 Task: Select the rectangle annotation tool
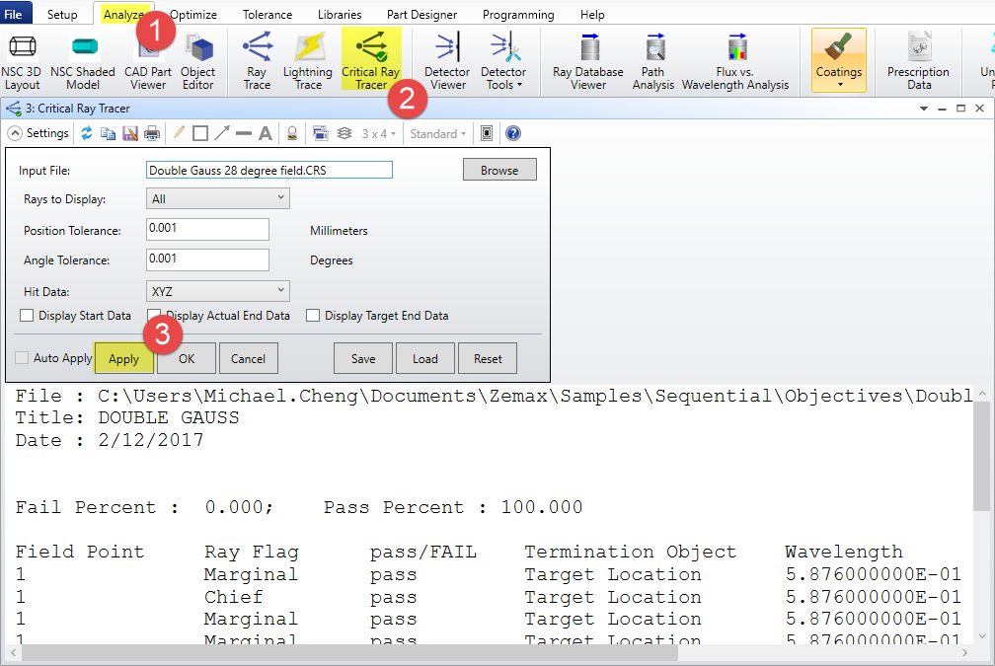click(x=200, y=133)
